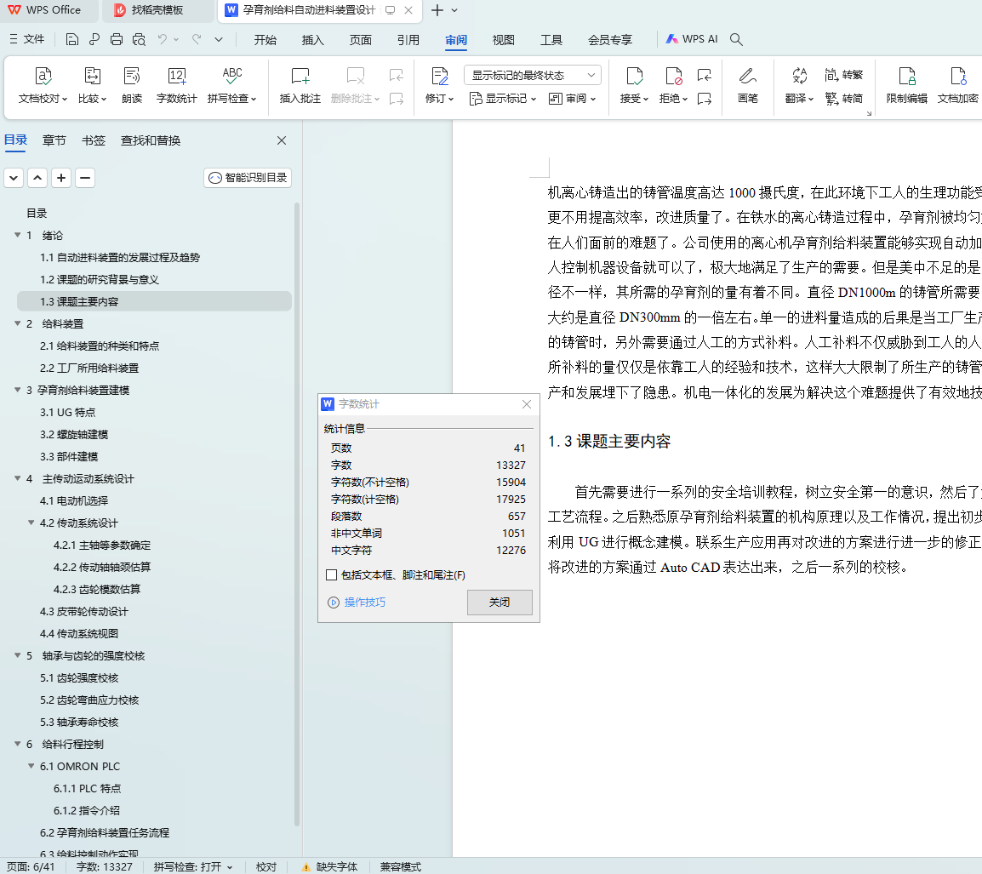
Task: Collapse the 4.2 传动系统设计 tree node
Action: pos(31,523)
